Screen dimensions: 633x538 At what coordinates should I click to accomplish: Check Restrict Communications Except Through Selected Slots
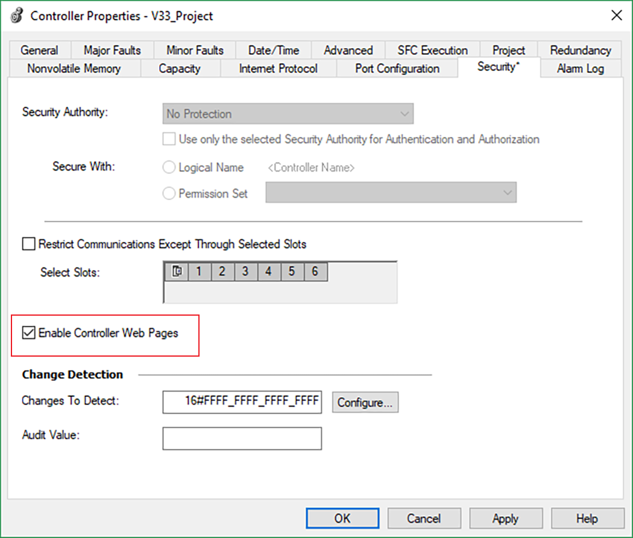pos(28,245)
